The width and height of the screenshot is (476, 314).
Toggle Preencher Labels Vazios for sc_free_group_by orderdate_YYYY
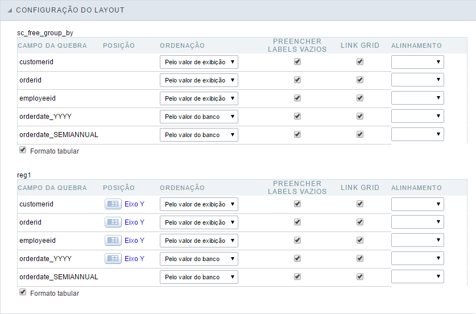coord(297,116)
